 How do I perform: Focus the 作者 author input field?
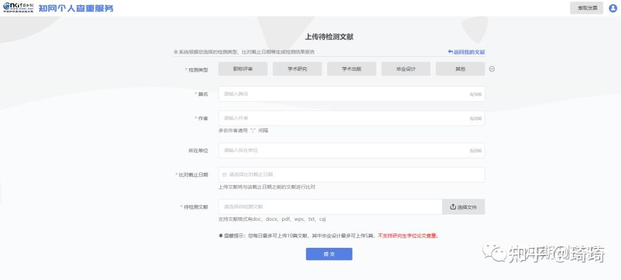point(352,118)
